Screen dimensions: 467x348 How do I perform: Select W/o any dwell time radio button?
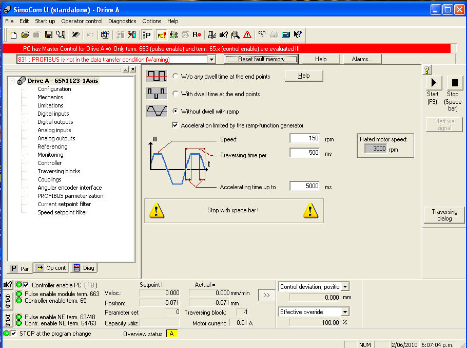pyautogui.click(x=176, y=77)
